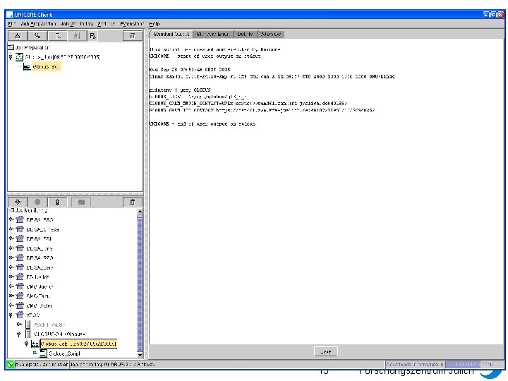
Task: Click the script task icon under Job Preparation
Action: [27, 67]
